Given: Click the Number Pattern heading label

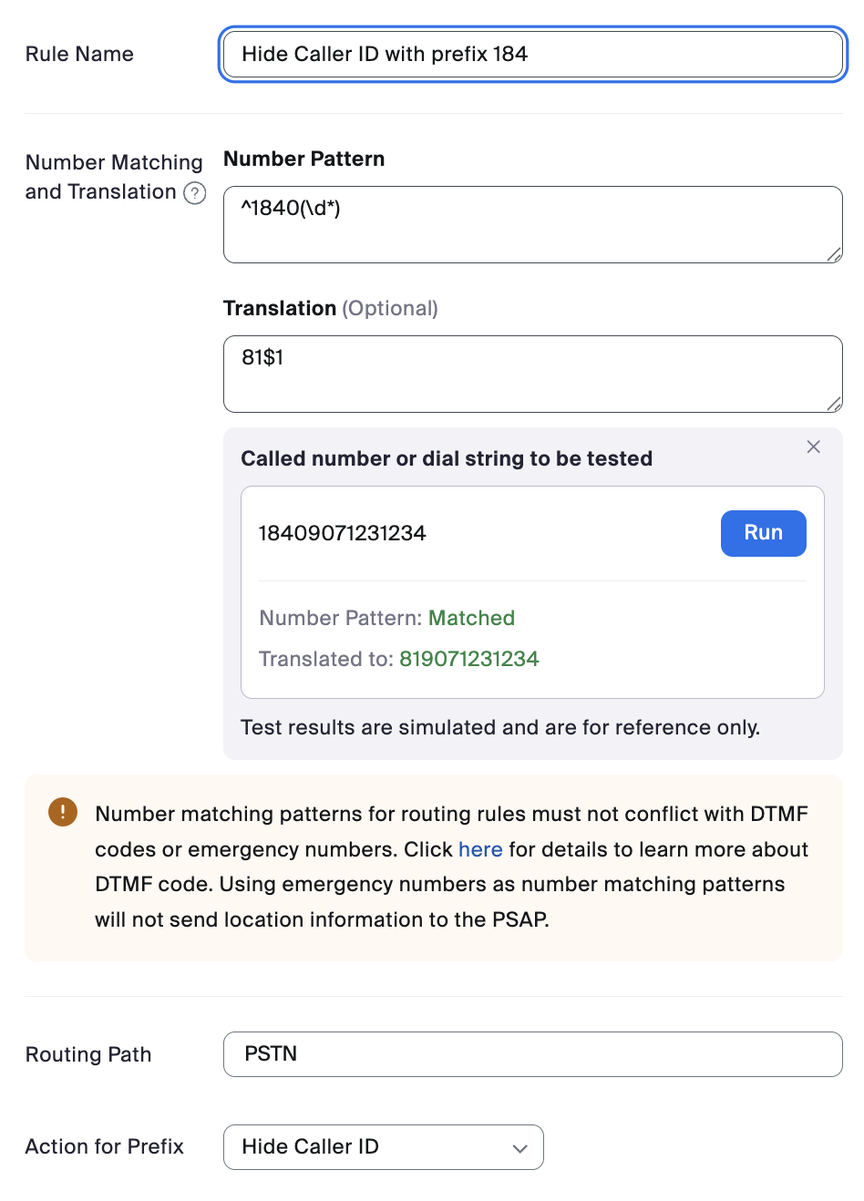Looking at the screenshot, I should [x=303, y=159].
